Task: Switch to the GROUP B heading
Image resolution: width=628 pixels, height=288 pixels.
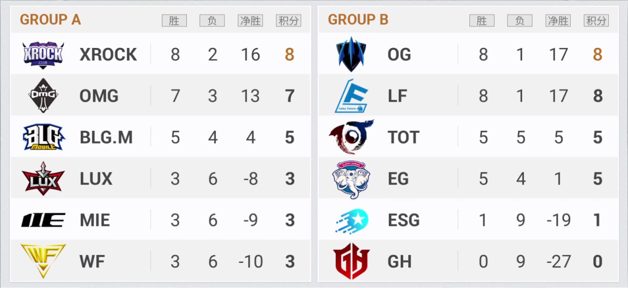Action: [358, 20]
